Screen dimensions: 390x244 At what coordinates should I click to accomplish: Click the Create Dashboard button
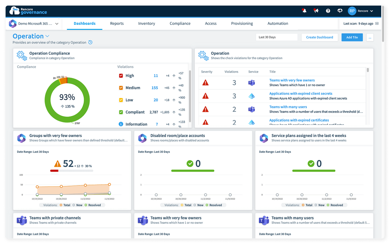(x=319, y=37)
